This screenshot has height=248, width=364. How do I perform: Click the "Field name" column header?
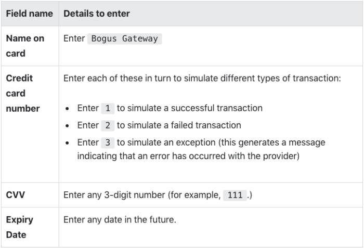(x=29, y=14)
